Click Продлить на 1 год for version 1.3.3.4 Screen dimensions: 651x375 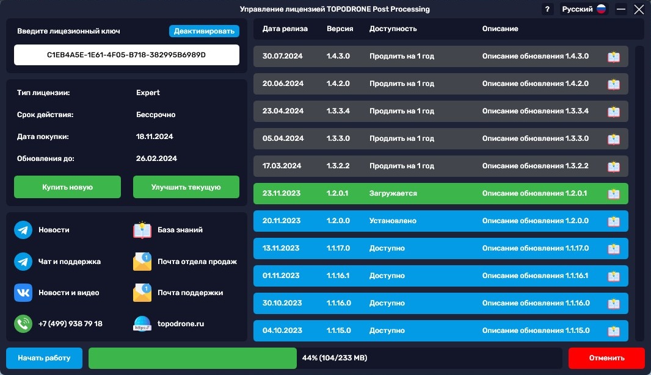pos(402,110)
